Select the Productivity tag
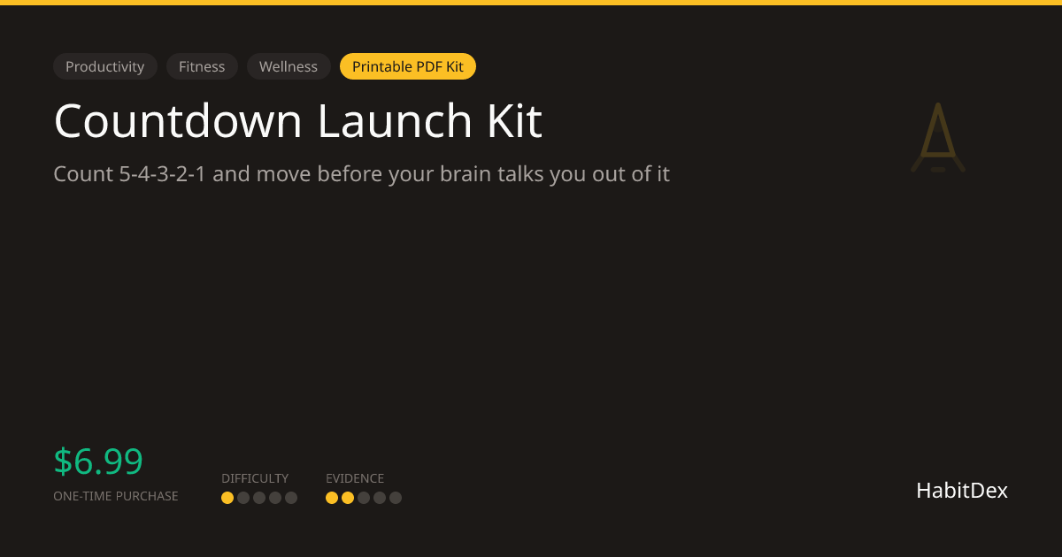This screenshot has height=557, width=1062. point(105,66)
